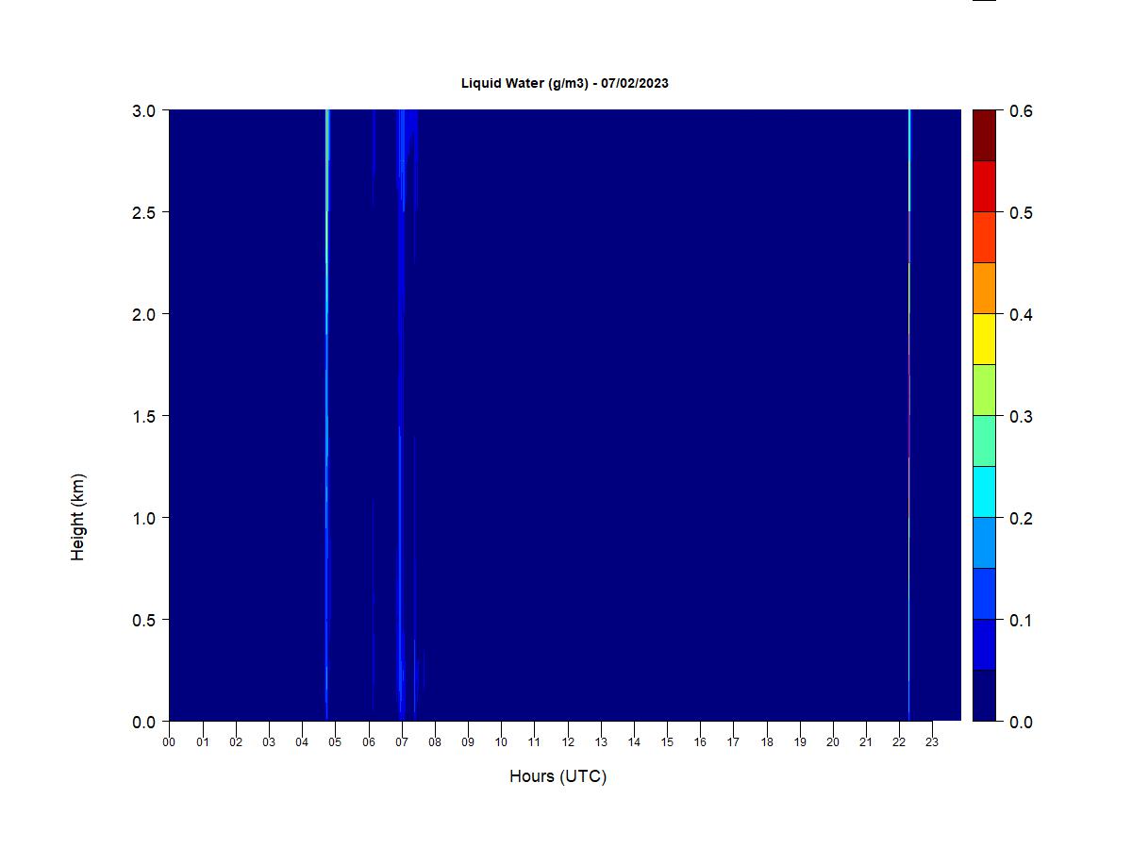1132x849 pixels.
Task: Select the yellow colorbar segment
Action: click(x=984, y=339)
